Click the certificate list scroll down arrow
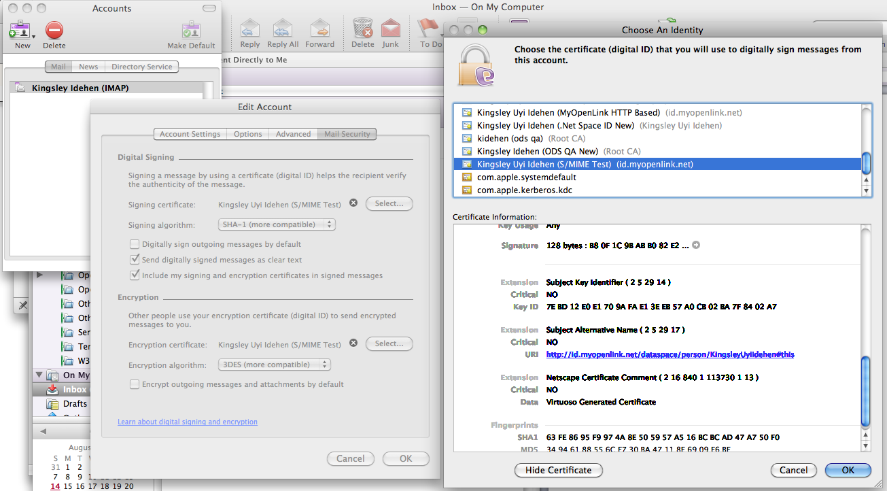Screen dimensions: 887x491 click(x=867, y=192)
